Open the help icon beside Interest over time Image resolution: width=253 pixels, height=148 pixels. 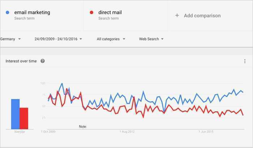(43, 61)
